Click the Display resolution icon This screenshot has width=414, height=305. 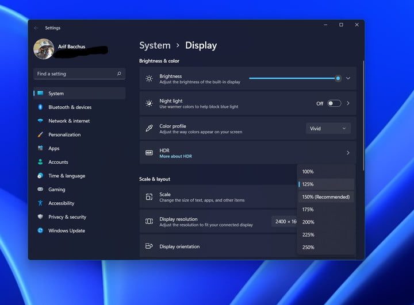pyautogui.click(x=149, y=221)
